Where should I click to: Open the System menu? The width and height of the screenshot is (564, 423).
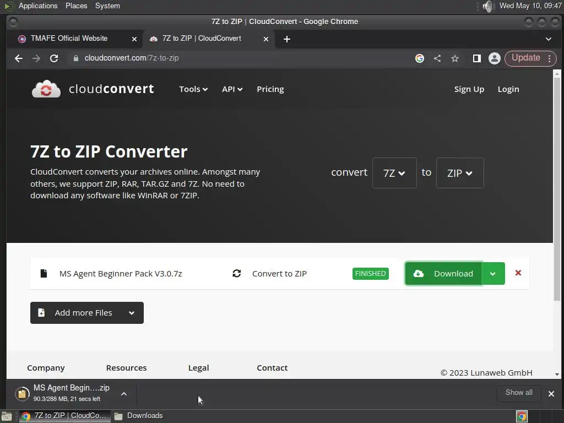point(107,6)
